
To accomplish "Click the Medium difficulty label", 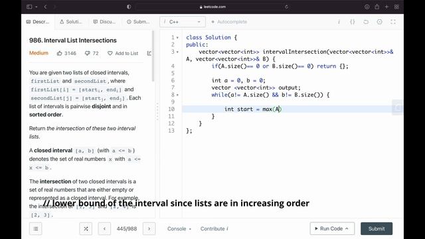I will (x=39, y=53).
